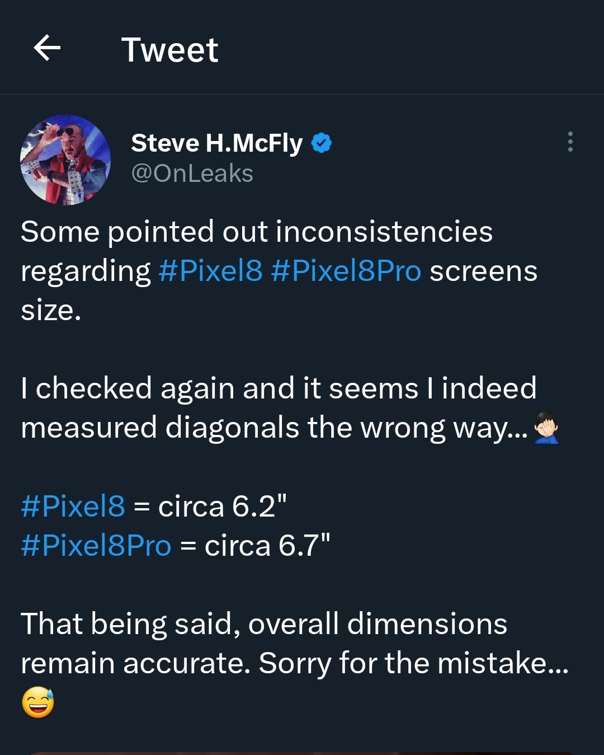Image resolution: width=604 pixels, height=755 pixels.
Task: Click the Steve H.McFly display name
Action: [216, 143]
